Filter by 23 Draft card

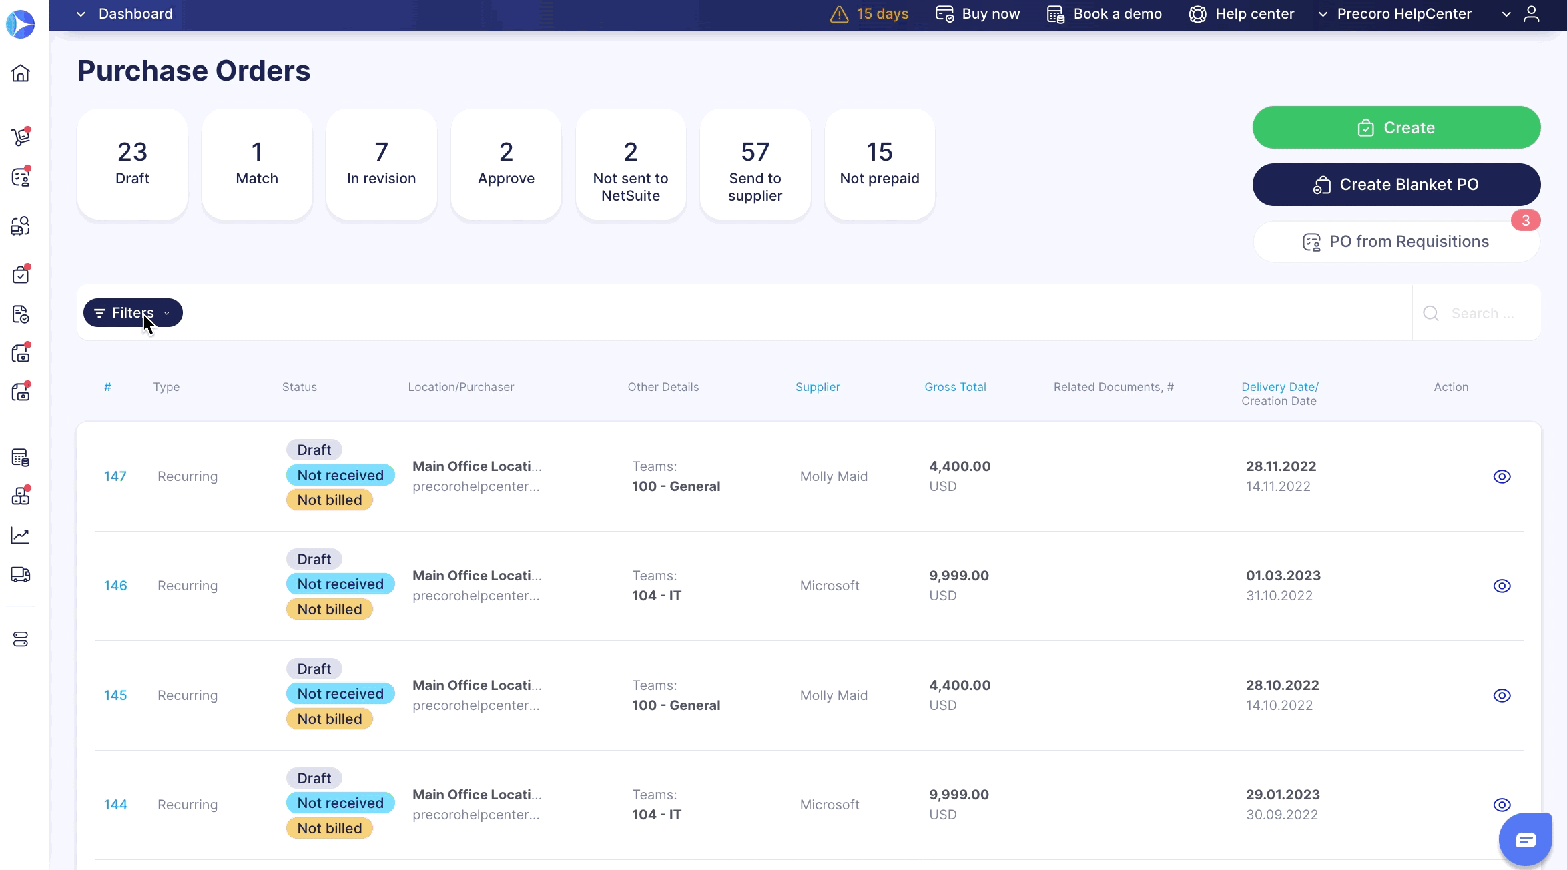click(x=132, y=164)
